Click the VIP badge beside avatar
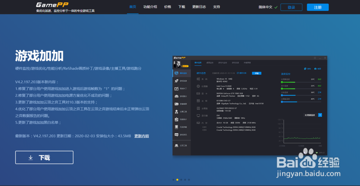The height and width of the screenshot is (186, 360). pyautogui.click(x=185, y=66)
